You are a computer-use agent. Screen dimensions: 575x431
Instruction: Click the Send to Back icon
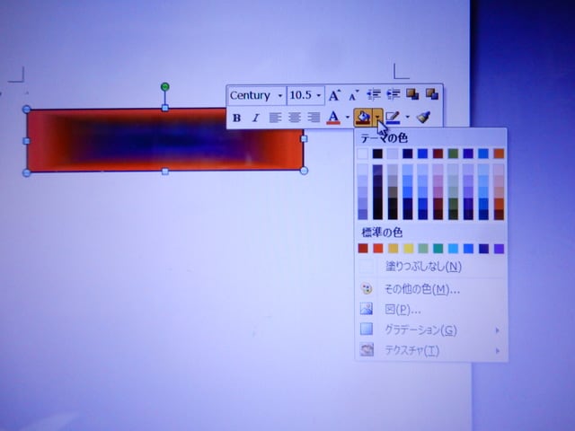(431, 95)
